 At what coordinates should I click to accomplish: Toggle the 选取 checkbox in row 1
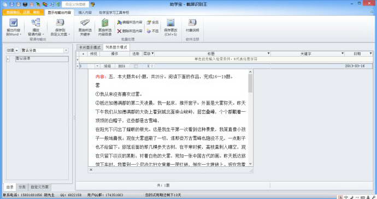coord(136,66)
